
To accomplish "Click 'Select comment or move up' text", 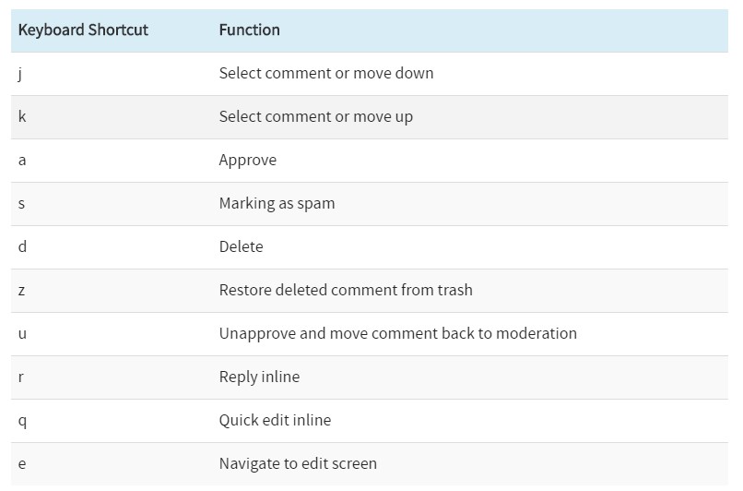I will (315, 117).
